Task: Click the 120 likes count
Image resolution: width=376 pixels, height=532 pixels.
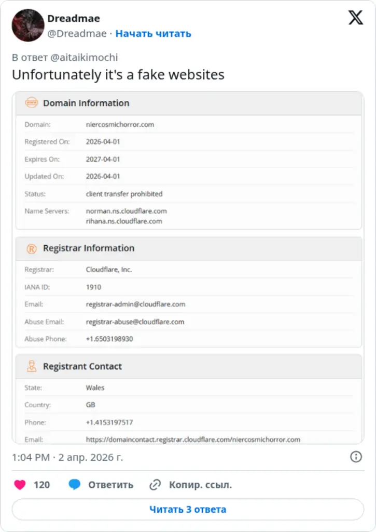Action: (x=41, y=485)
